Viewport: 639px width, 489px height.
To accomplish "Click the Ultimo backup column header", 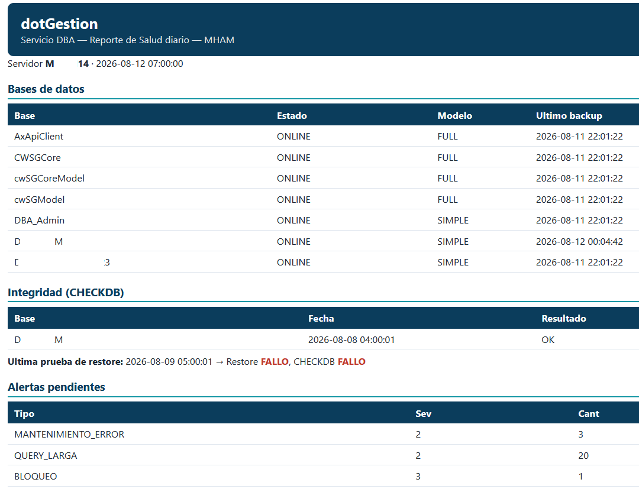I will point(569,116).
